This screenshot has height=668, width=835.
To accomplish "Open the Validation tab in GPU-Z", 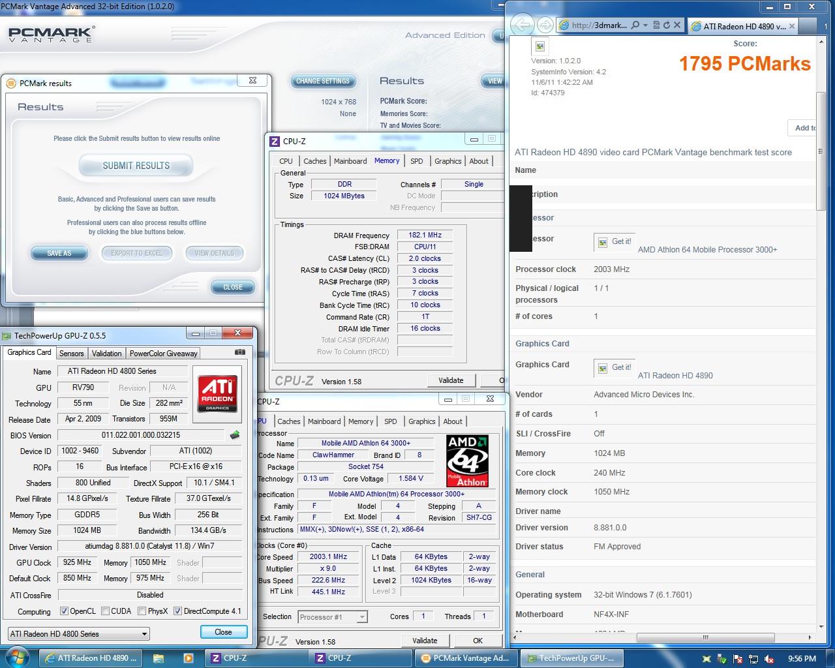I will [106, 354].
